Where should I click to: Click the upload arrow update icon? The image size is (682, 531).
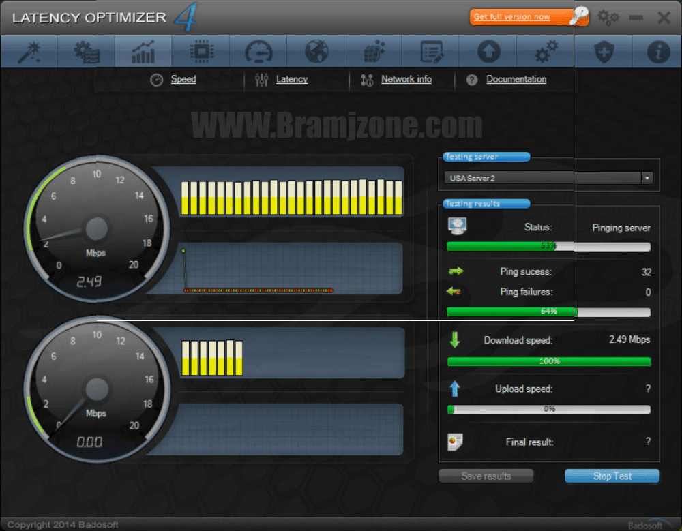coord(489,52)
